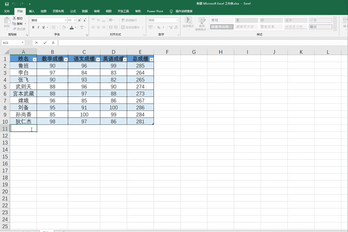348x232 pixels.
Task: Switch to the 公式 (Formulas) tab
Action: [x=73, y=11]
